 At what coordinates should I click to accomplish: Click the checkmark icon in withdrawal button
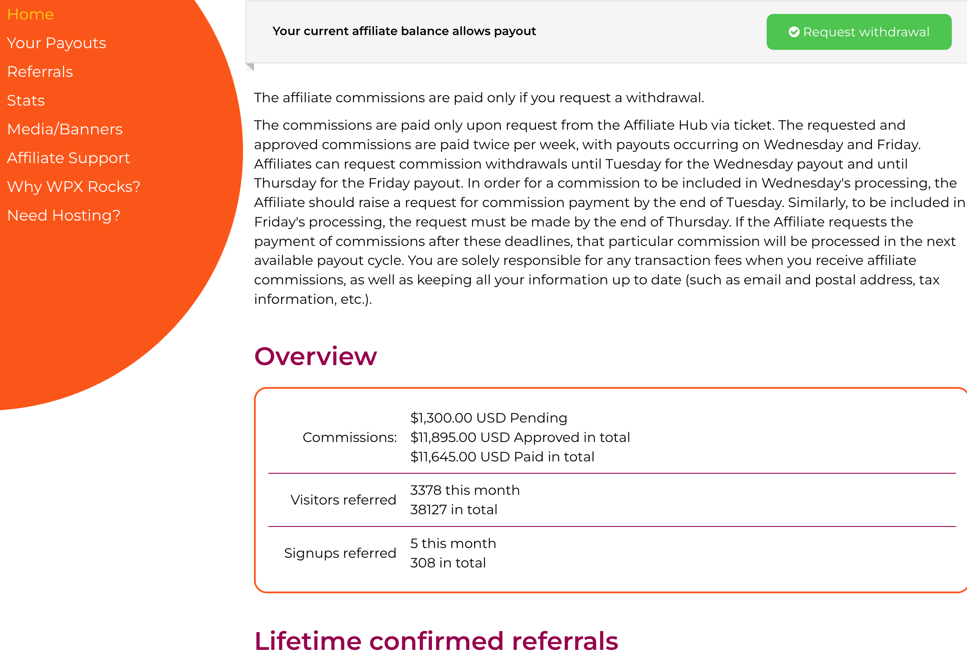click(795, 31)
